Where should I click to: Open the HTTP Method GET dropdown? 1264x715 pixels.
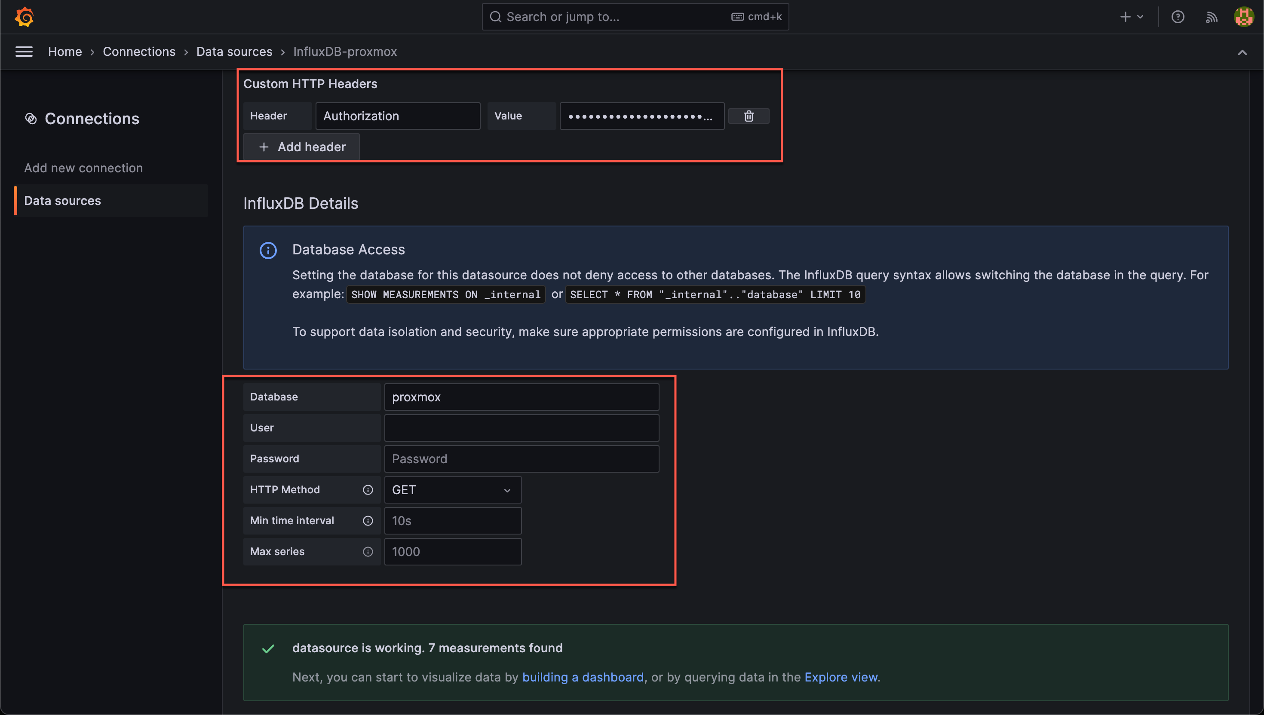pos(452,489)
